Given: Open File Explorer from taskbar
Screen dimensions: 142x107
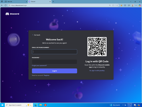Looking at the screenshot, I should pos(41,105).
